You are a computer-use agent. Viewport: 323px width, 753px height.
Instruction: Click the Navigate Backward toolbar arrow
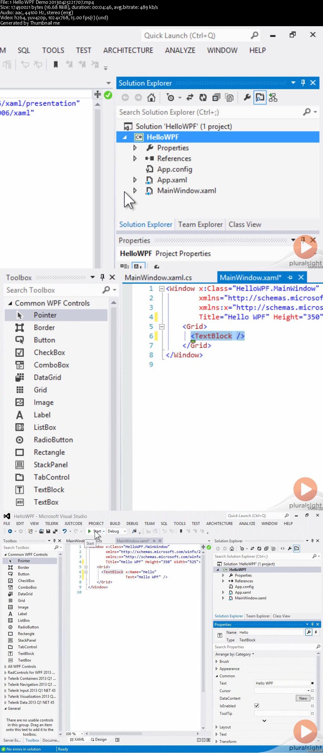pyautogui.click(x=10, y=531)
